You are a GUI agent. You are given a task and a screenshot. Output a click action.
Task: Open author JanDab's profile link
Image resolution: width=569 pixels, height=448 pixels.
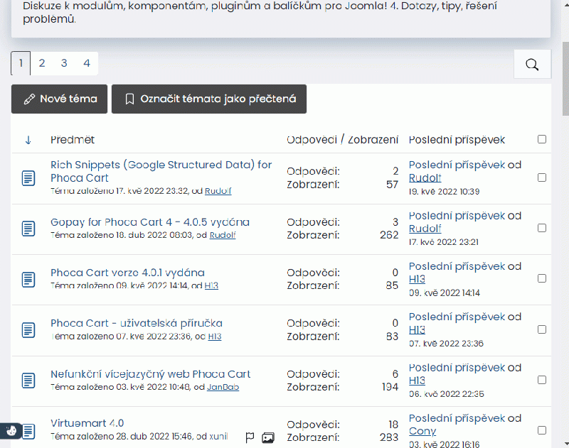pyautogui.click(x=223, y=387)
